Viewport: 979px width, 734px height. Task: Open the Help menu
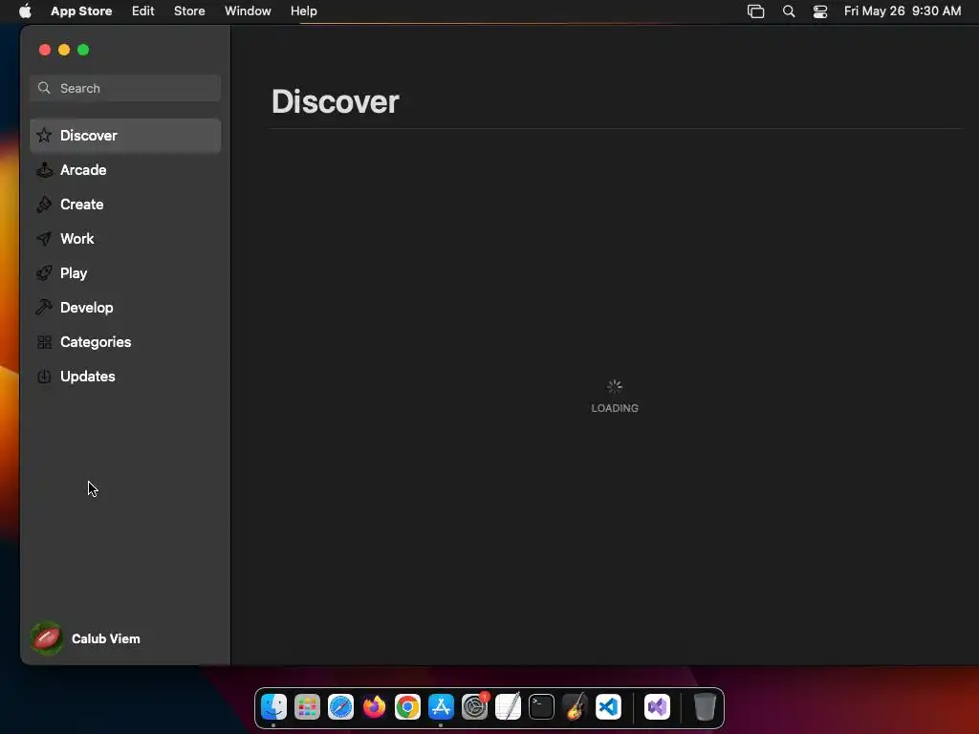click(303, 11)
